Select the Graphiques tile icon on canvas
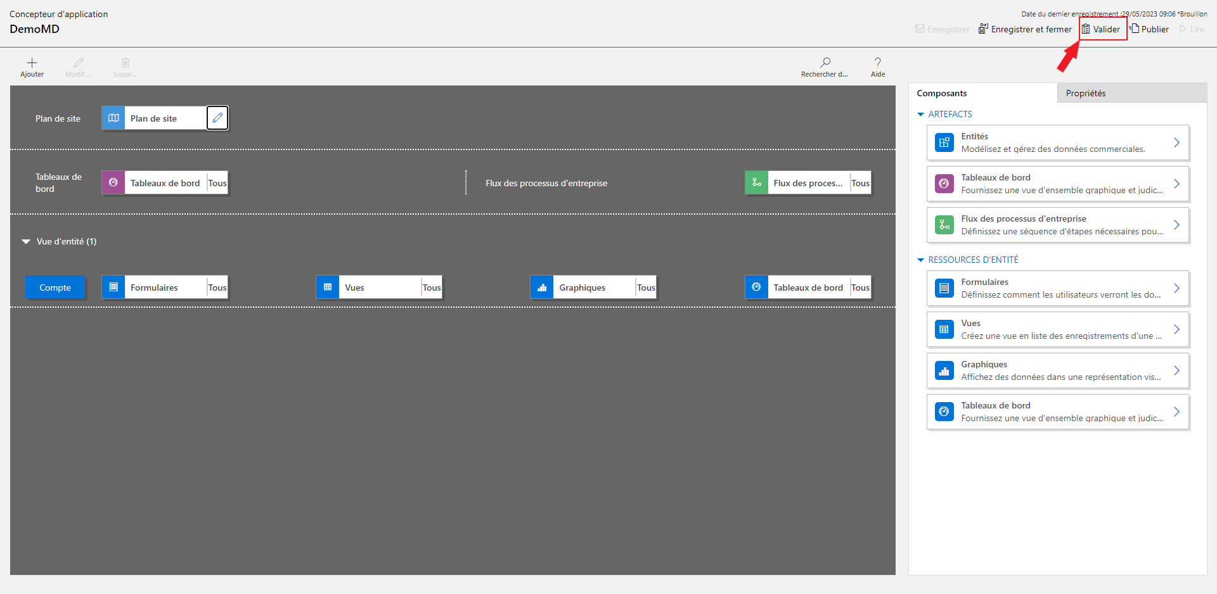1217x594 pixels. 542,287
